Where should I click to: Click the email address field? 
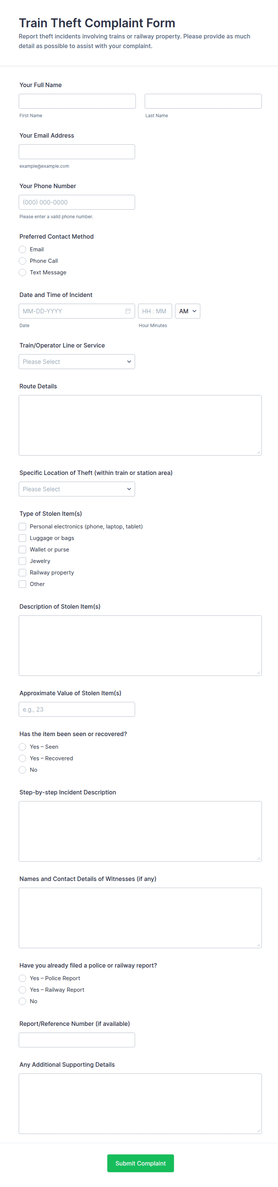(x=77, y=152)
